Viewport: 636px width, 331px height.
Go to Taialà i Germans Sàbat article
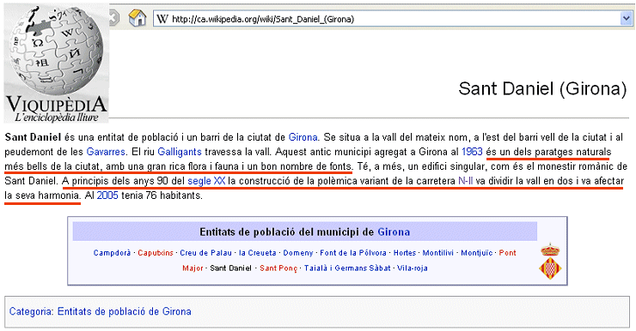(x=347, y=268)
